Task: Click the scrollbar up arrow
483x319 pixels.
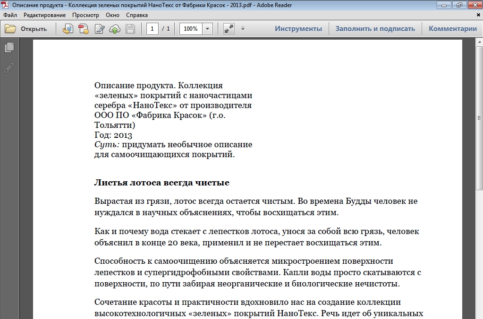Action: (479, 42)
